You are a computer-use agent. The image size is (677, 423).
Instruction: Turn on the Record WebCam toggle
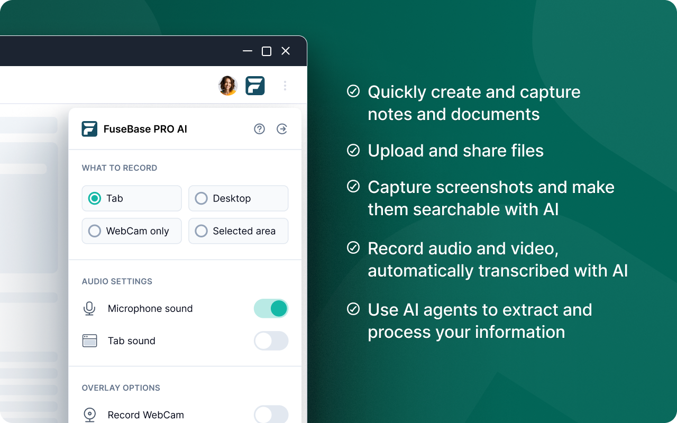pyautogui.click(x=271, y=415)
